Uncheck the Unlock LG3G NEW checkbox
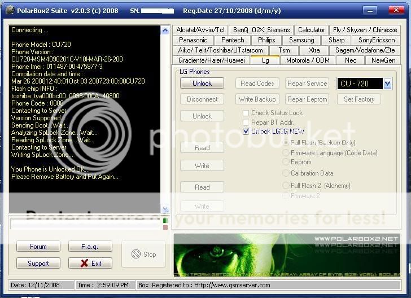 click(x=246, y=132)
